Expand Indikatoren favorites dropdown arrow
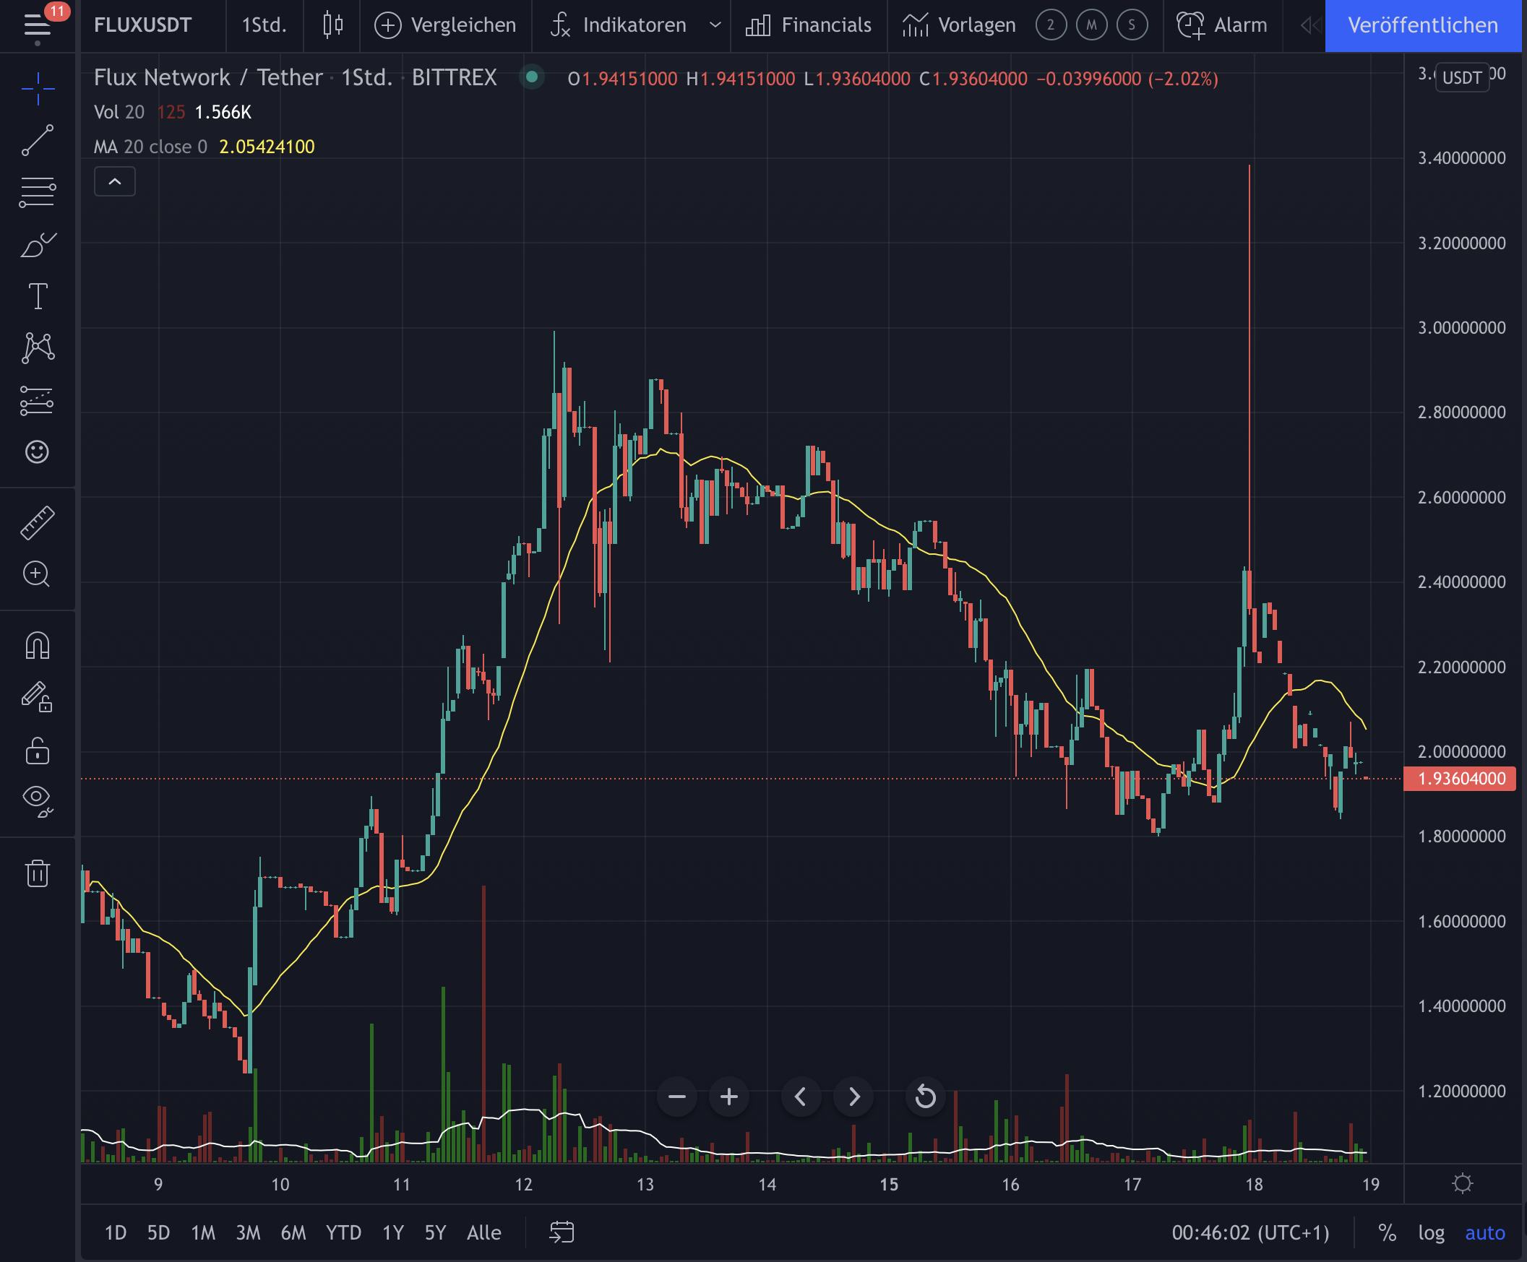 click(x=715, y=25)
